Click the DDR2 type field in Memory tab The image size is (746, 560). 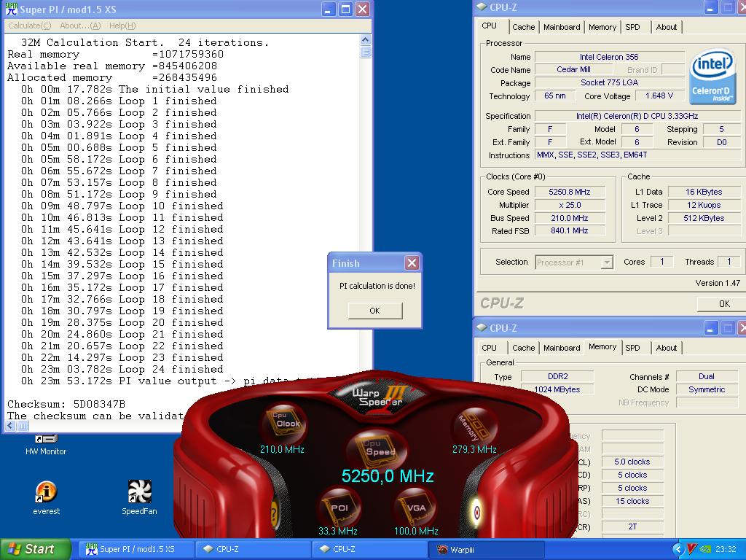557,376
